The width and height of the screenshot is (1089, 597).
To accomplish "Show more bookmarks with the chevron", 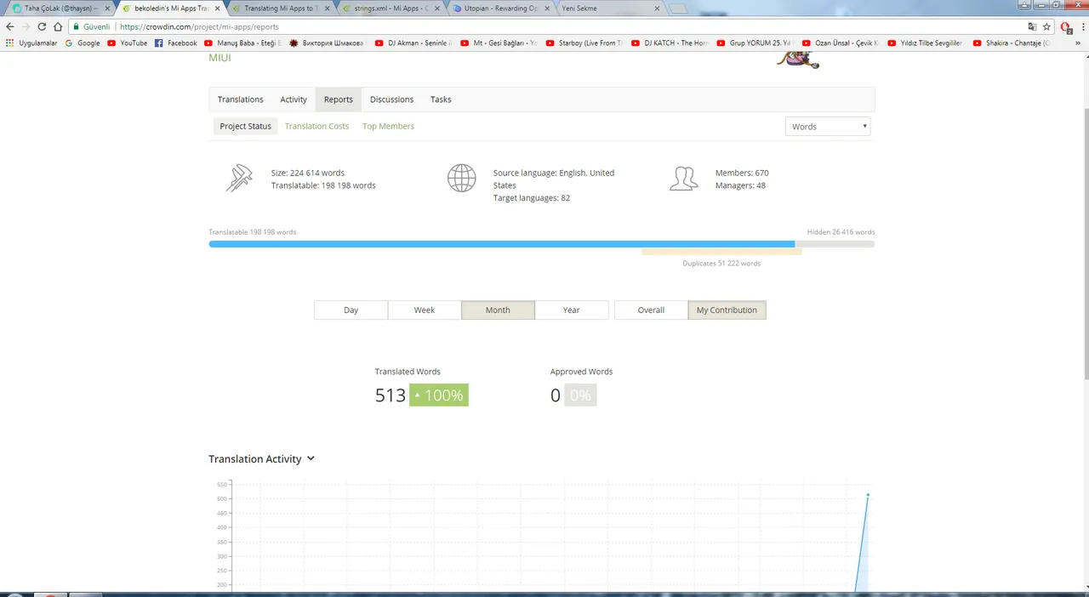I will point(1079,43).
